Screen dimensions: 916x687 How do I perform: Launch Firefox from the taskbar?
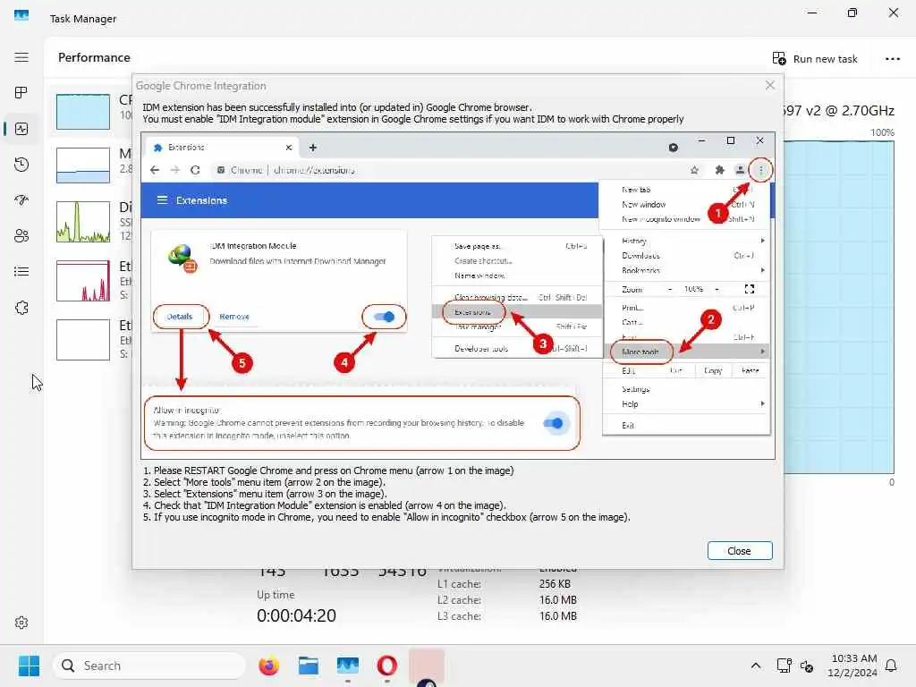(268, 666)
